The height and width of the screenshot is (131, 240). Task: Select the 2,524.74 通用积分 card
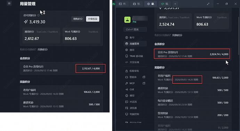[x=174, y=21]
